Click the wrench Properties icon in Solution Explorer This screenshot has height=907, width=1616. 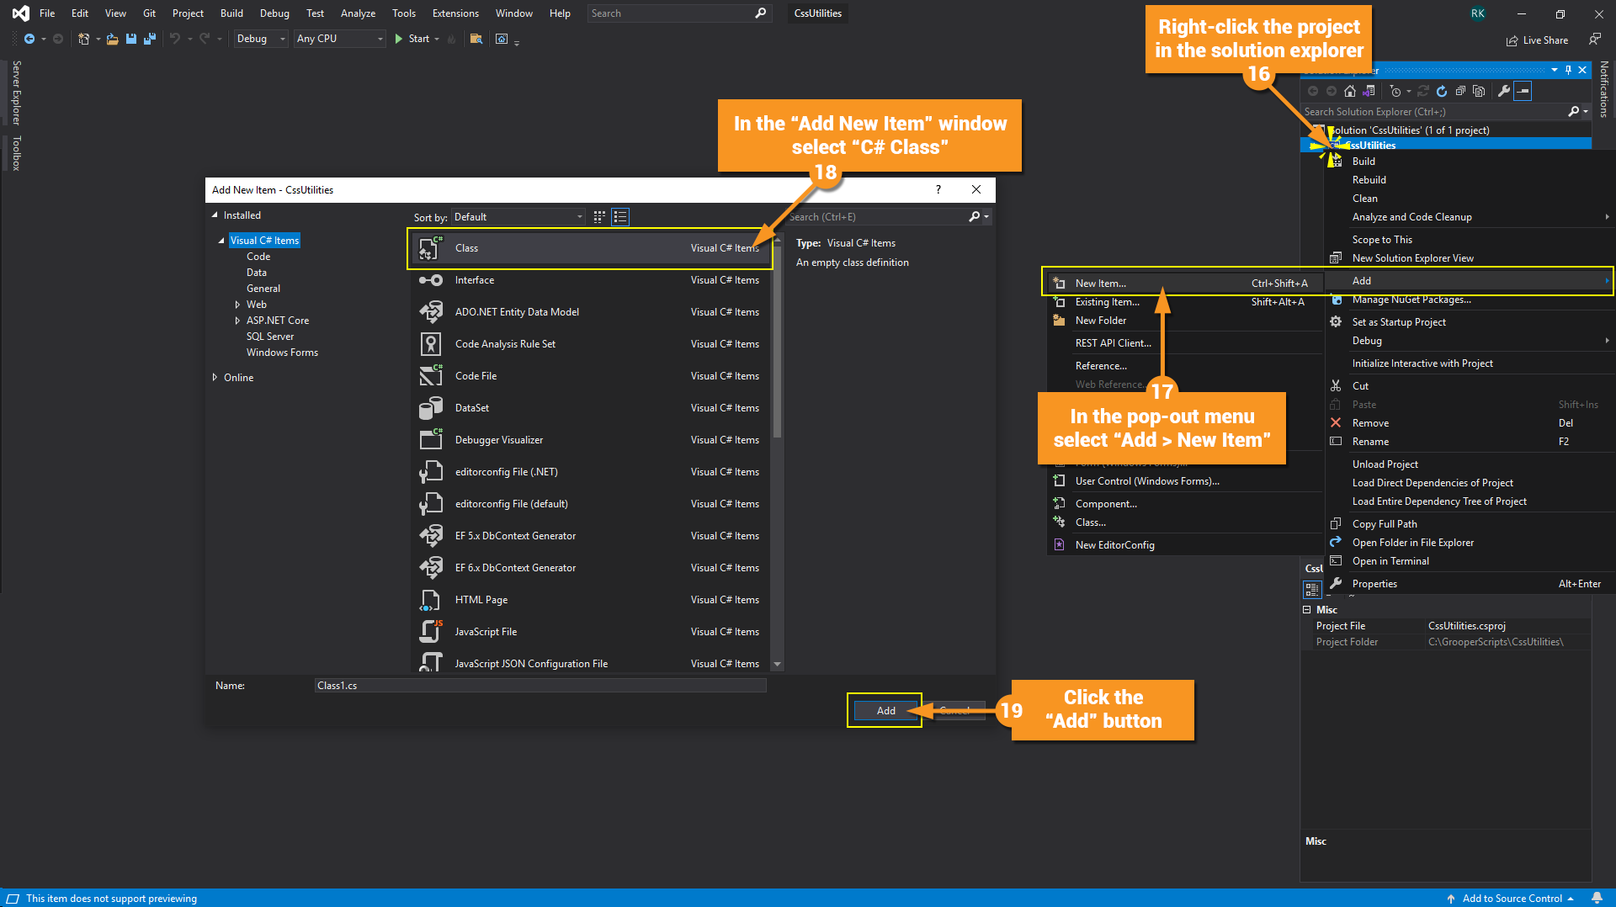[1504, 91]
